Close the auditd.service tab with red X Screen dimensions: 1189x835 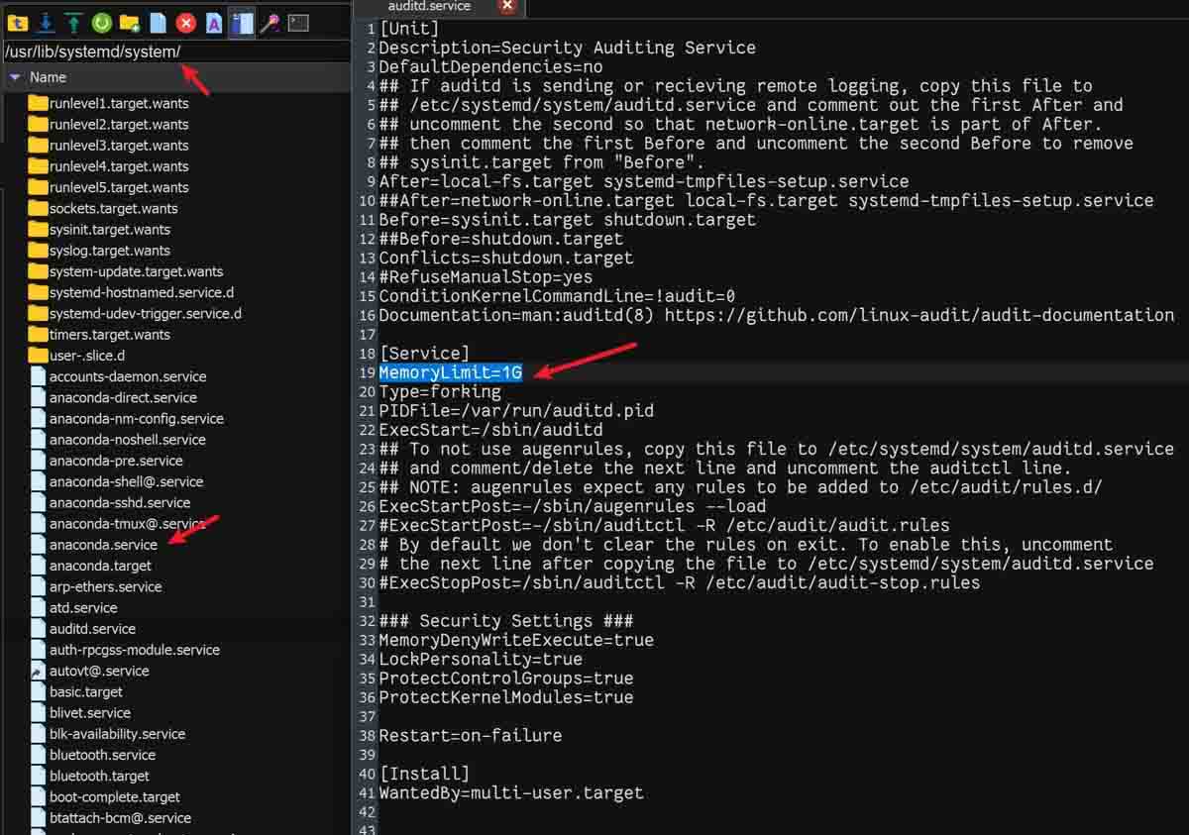(x=507, y=6)
